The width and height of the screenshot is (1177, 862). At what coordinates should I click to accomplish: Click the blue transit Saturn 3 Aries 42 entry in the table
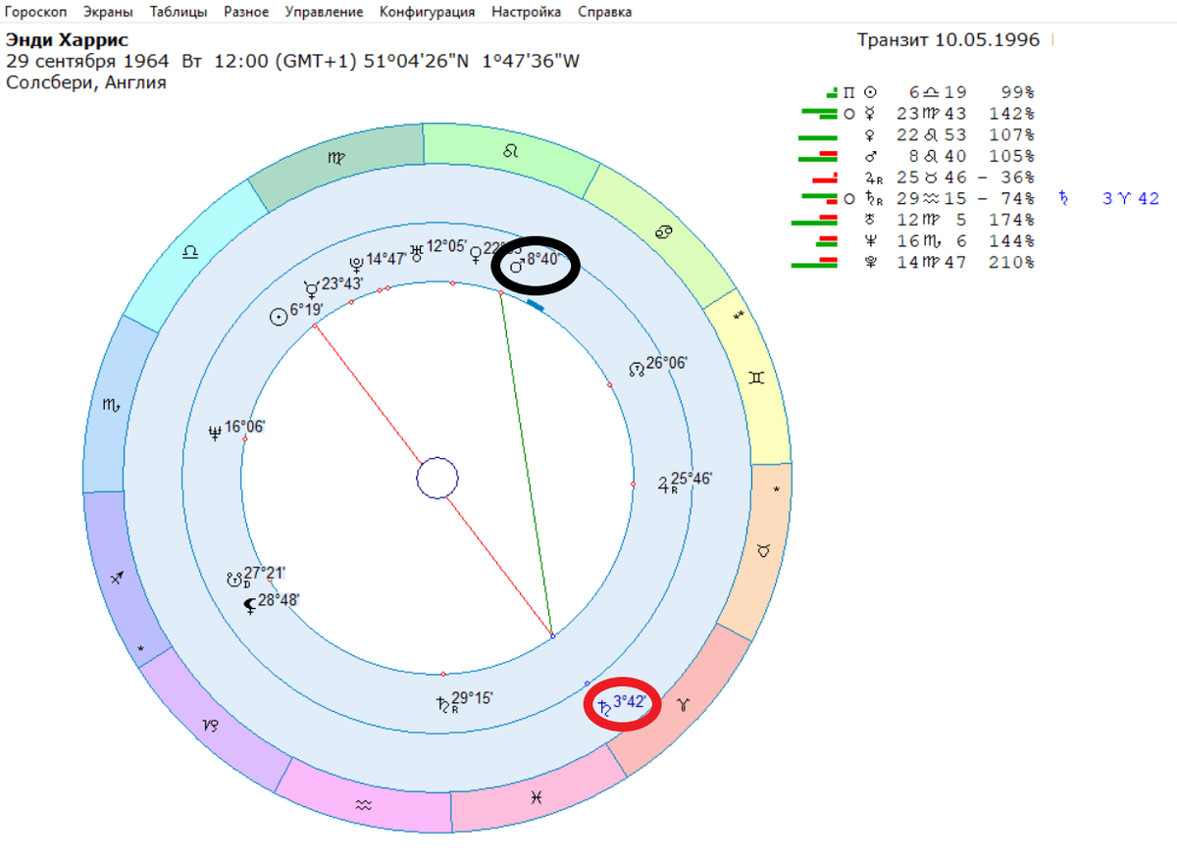point(1108,199)
